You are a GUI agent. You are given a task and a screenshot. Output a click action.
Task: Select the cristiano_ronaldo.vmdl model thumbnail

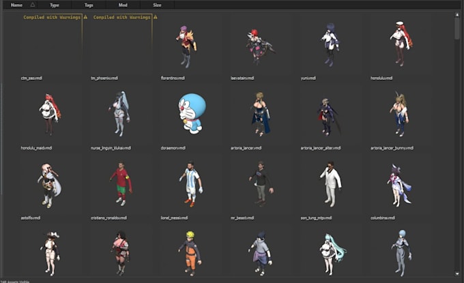point(121,183)
